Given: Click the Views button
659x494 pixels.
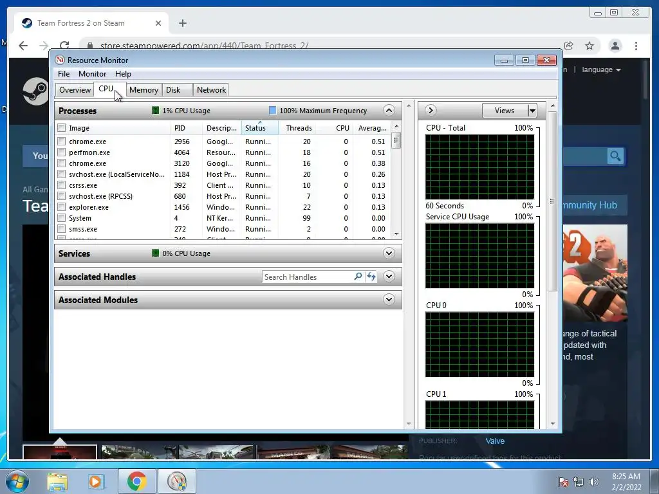Looking at the screenshot, I should click(x=505, y=111).
